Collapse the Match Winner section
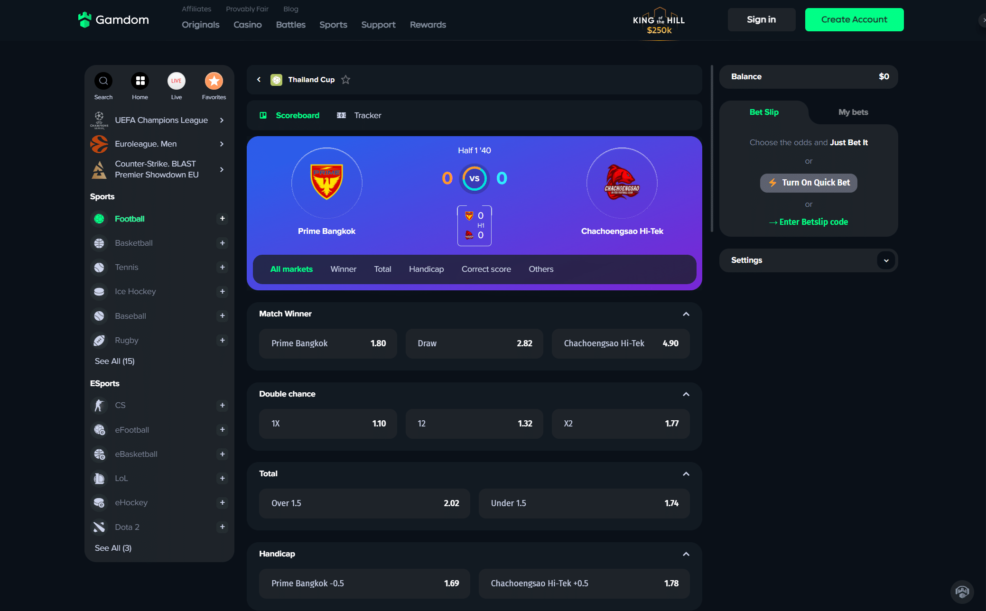This screenshot has height=611, width=986. tap(686, 314)
